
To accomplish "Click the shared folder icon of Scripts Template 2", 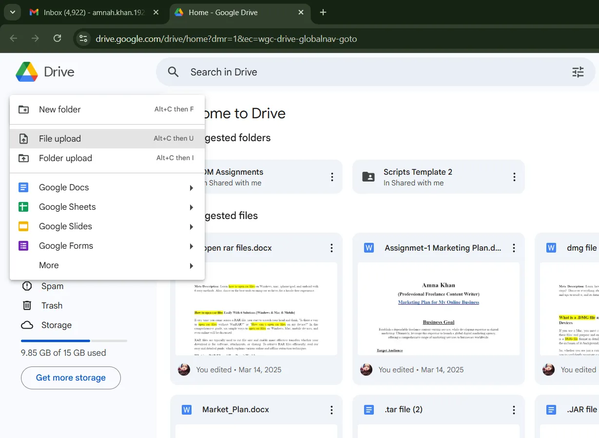I will (x=369, y=177).
